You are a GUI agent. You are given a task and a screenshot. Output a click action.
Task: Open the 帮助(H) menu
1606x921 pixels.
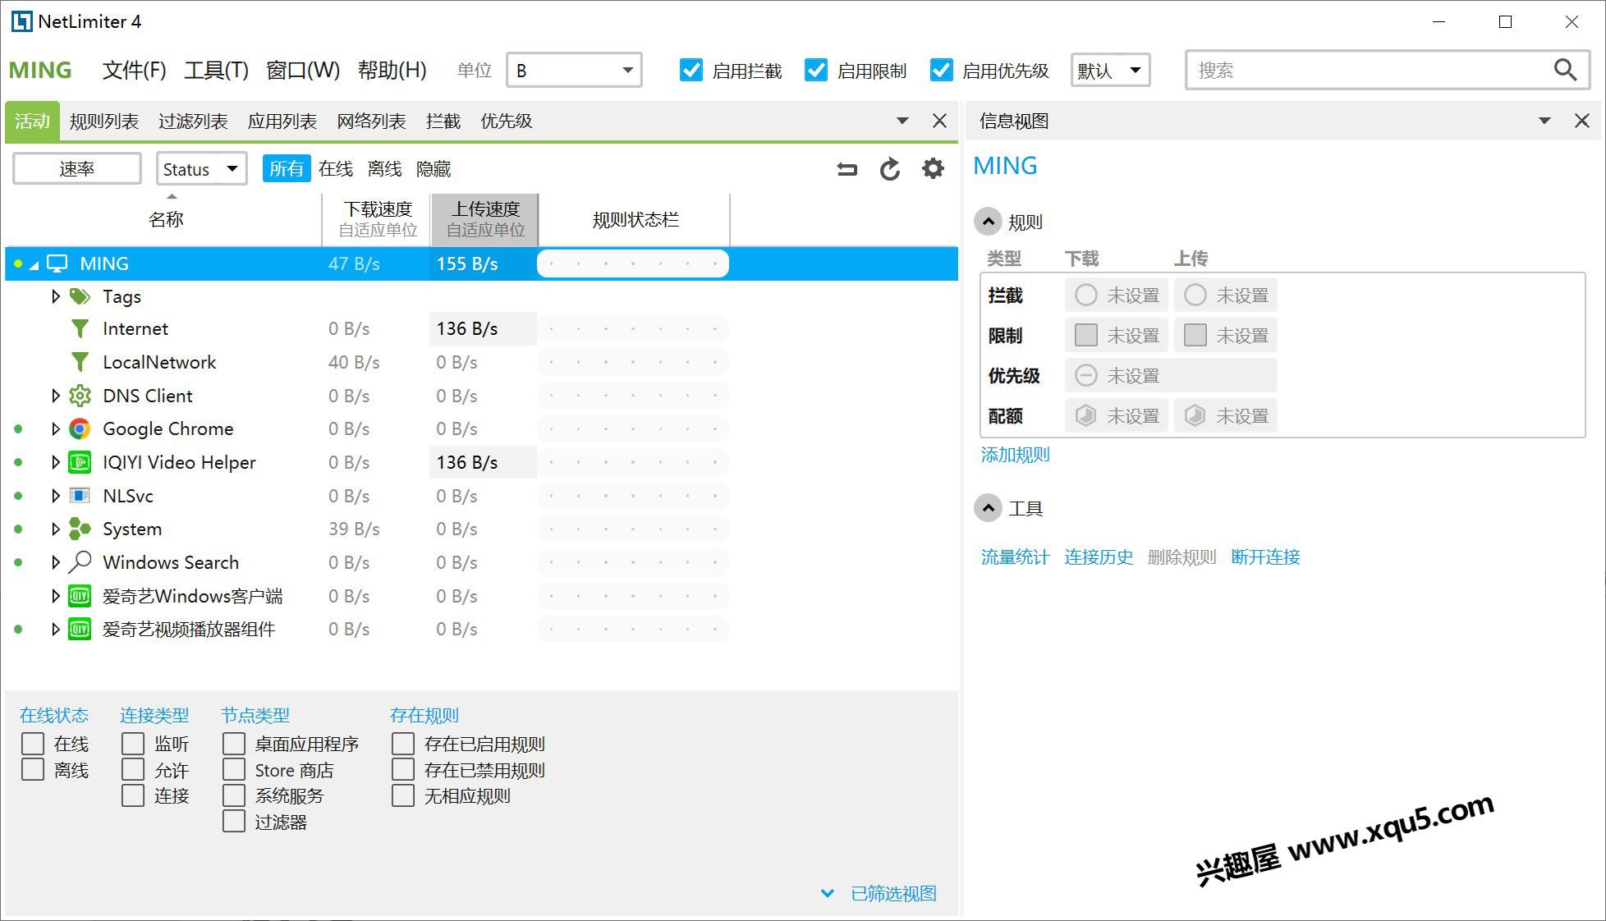click(x=392, y=71)
